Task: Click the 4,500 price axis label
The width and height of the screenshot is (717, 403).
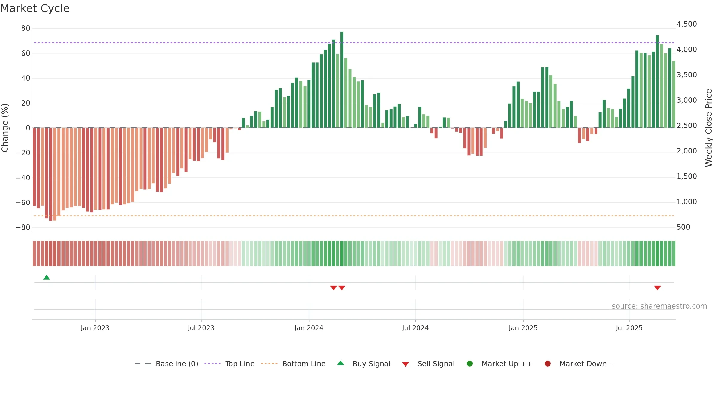Action: [687, 24]
